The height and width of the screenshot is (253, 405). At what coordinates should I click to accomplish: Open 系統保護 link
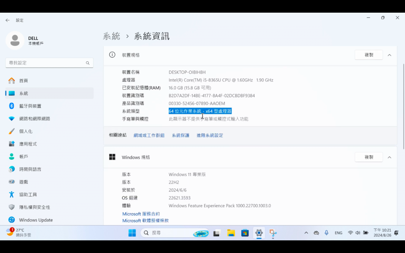pyautogui.click(x=180, y=135)
